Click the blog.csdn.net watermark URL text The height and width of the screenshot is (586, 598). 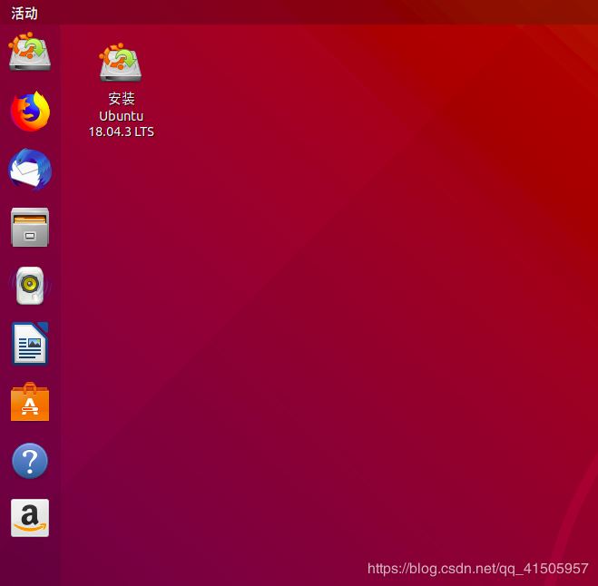tap(477, 569)
